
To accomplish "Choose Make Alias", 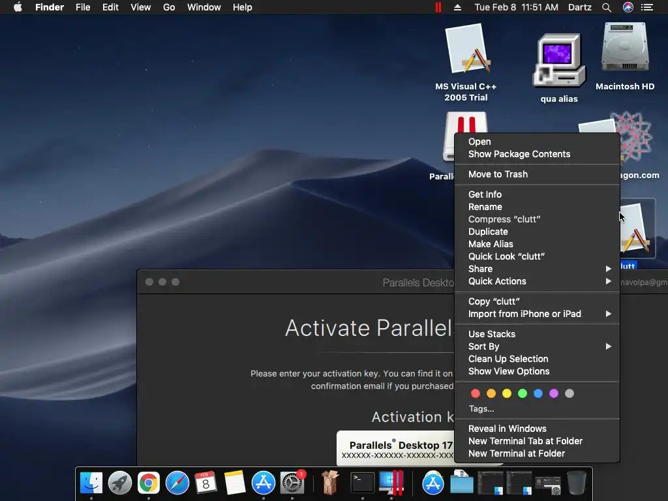I will point(538,244).
